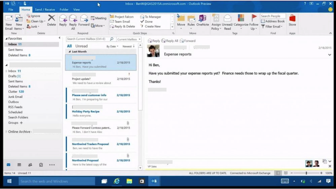
Task: Open the Move folder menu
Action: (181, 22)
